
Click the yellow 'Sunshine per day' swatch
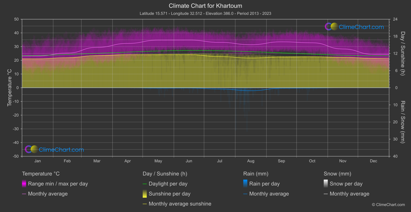tap(145, 194)
